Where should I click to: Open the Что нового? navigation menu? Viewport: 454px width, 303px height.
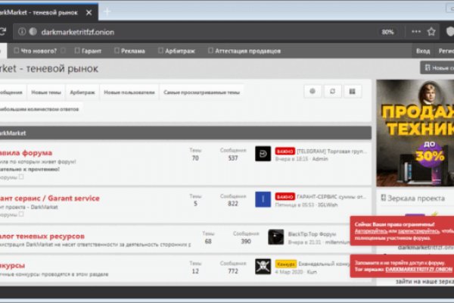click(38, 51)
